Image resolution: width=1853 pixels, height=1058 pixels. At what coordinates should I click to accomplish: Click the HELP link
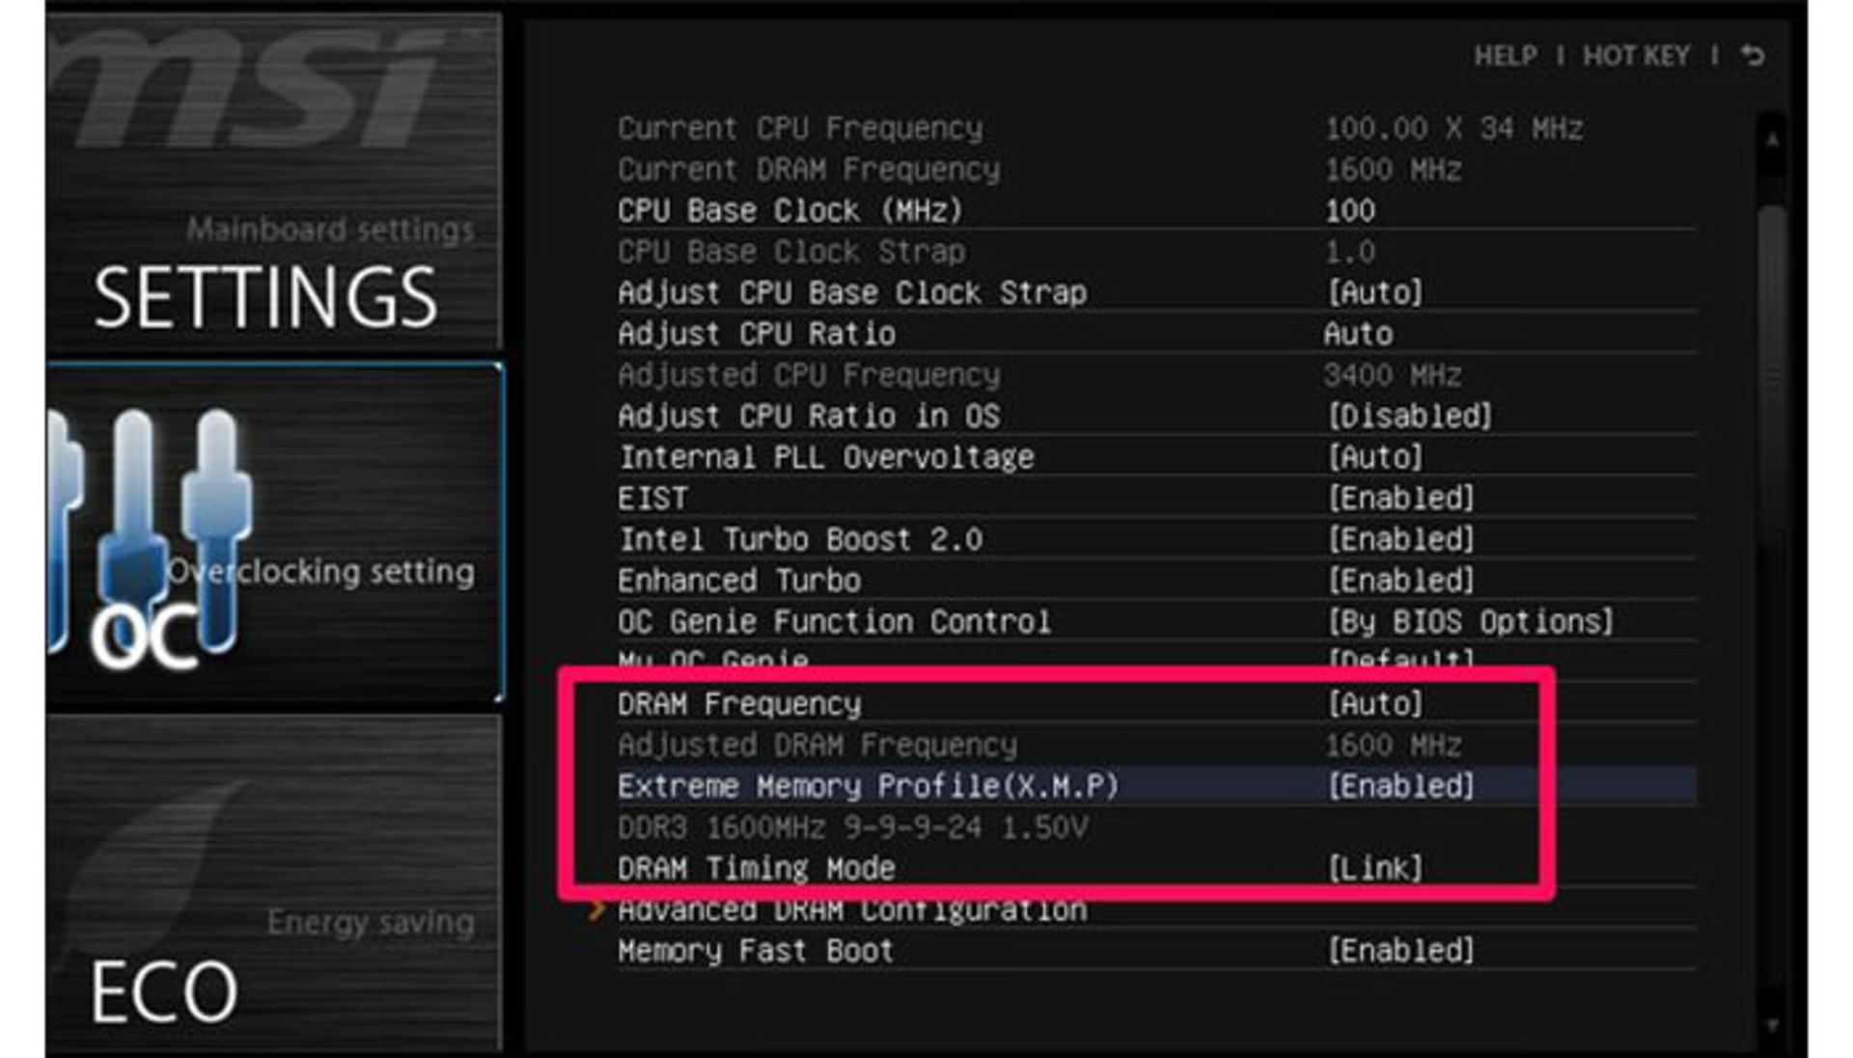[x=1506, y=56]
